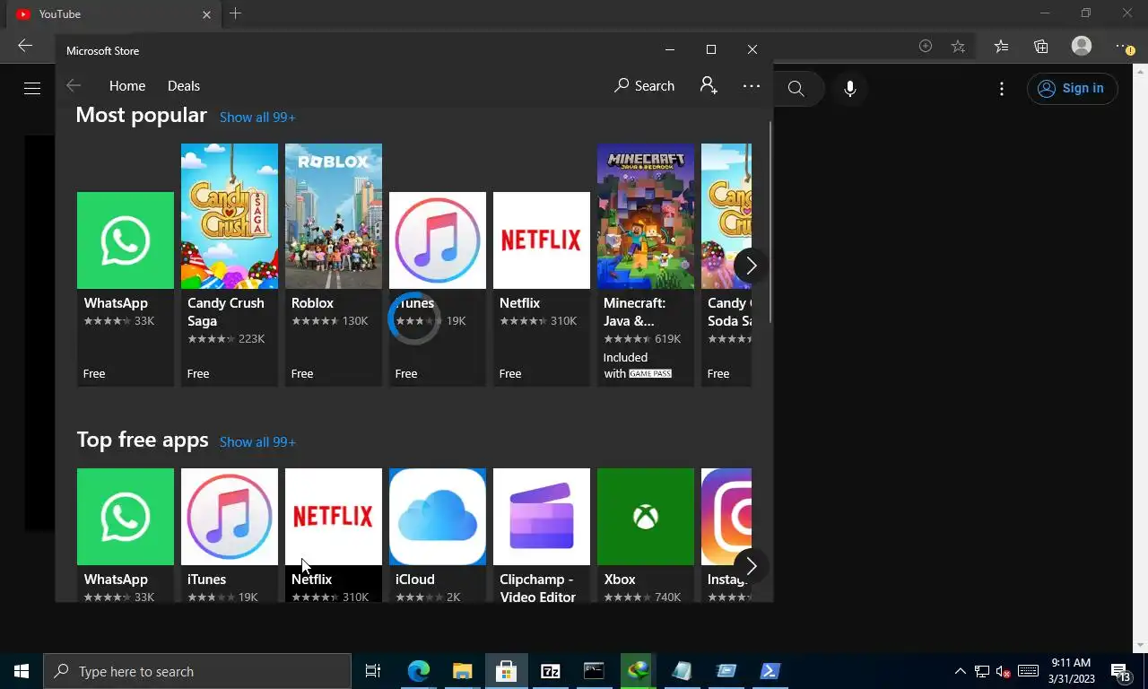
Task: Open a new browser tab
Action: pyautogui.click(x=235, y=13)
